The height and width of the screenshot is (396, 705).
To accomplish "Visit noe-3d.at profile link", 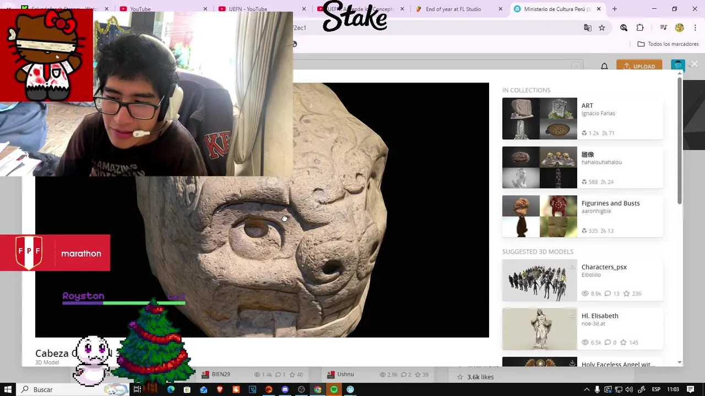I will pyautogui.click(x=593, y=324).
